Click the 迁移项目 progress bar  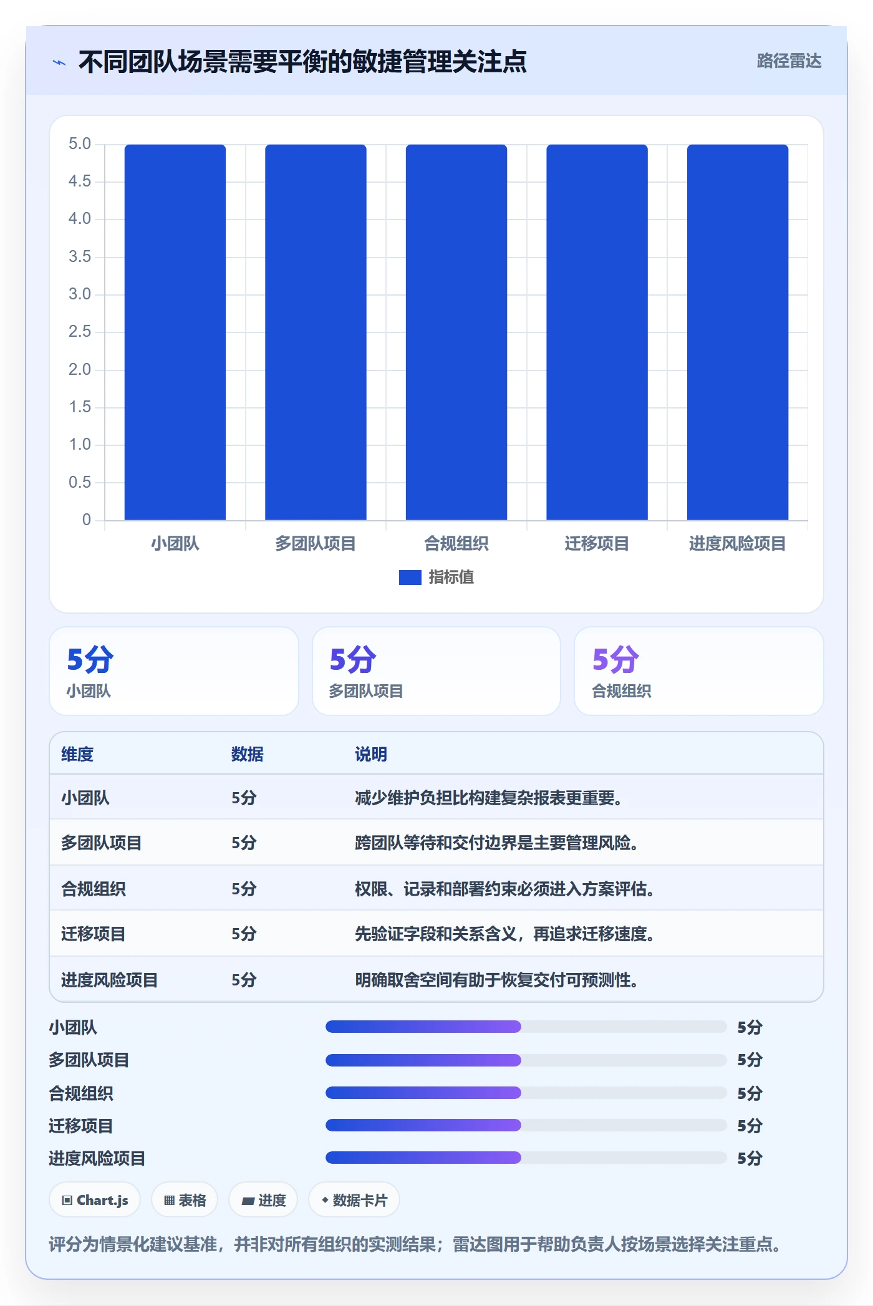526,1125
